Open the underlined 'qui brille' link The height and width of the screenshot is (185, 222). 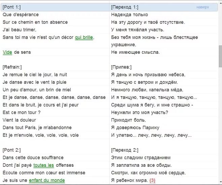(x=84, y=37)
